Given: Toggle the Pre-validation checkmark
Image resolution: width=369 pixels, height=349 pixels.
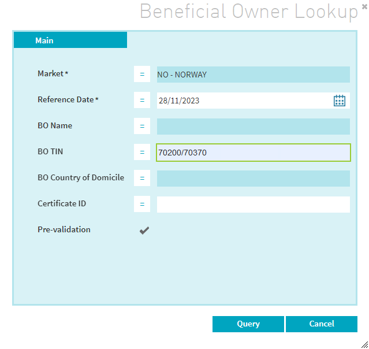Looking at the screenshot, I should (144, 231).
